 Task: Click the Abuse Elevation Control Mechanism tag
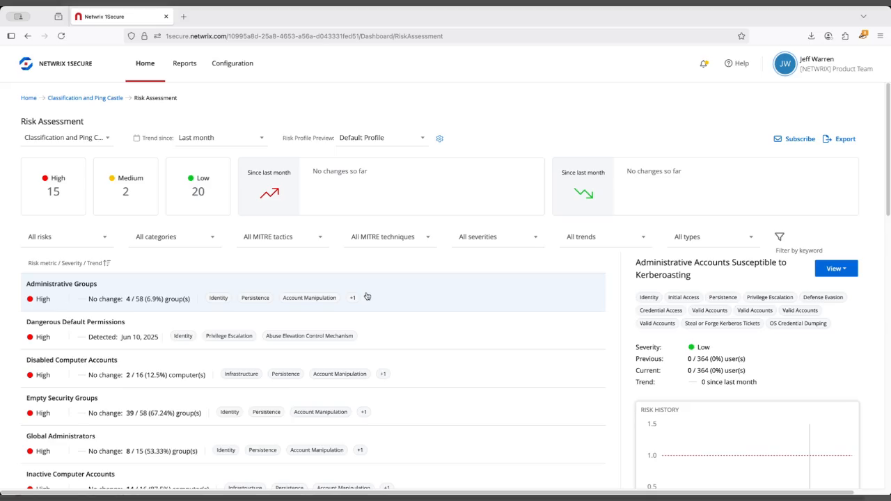(309, 336)
